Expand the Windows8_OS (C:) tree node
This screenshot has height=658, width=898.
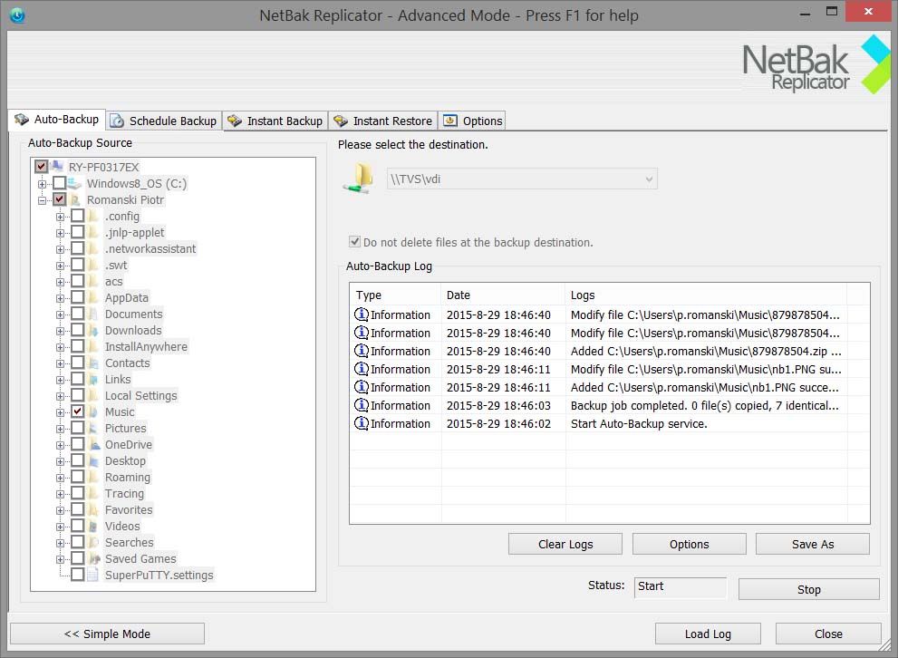tap(42, 184)
